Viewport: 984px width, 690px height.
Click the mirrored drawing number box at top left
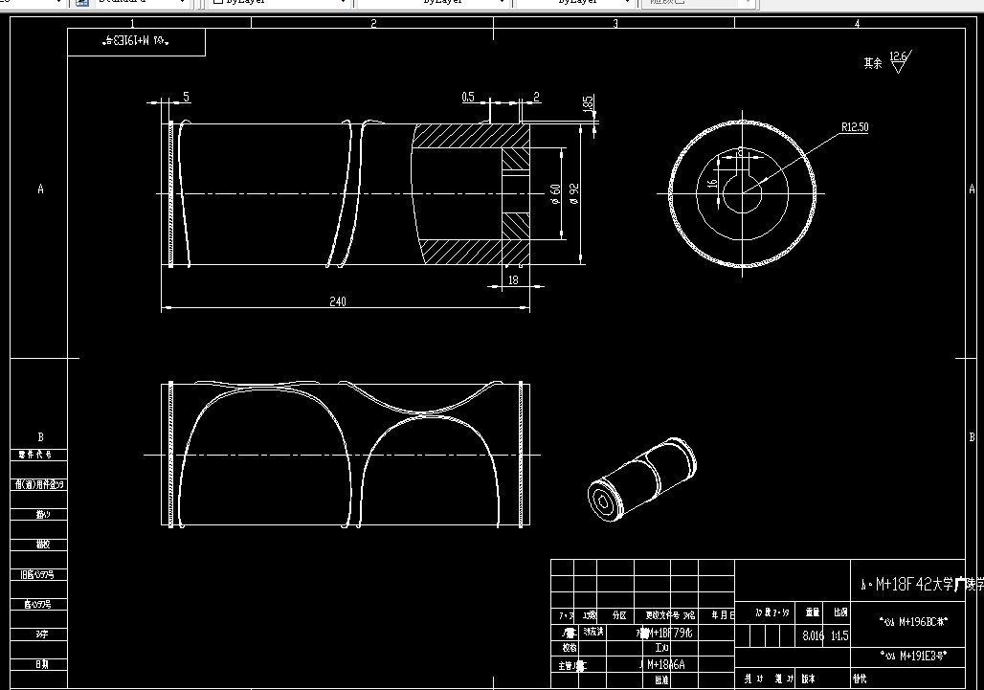coord(136,42)
